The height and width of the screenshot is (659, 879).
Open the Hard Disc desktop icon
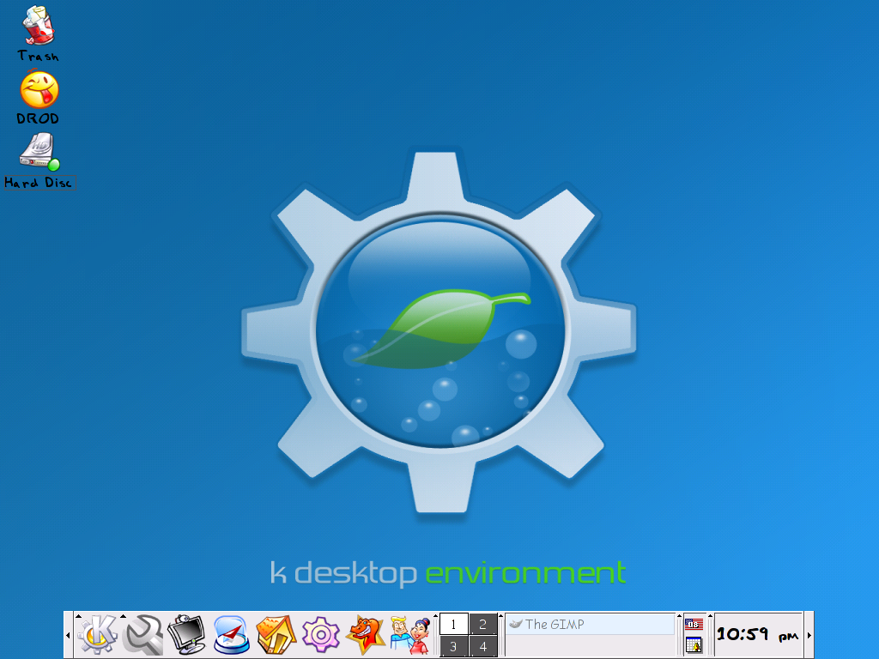39,152
